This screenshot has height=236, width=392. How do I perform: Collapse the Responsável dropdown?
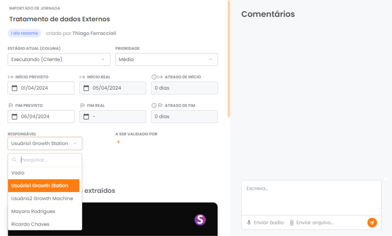click(45, 144)
